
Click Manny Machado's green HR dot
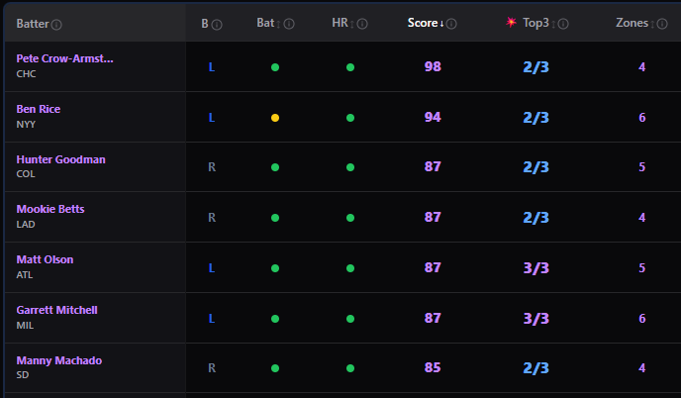coord(350,368)
